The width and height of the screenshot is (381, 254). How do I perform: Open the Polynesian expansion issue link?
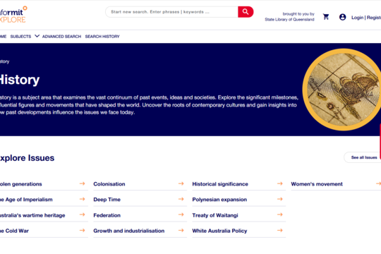[219, 200]
